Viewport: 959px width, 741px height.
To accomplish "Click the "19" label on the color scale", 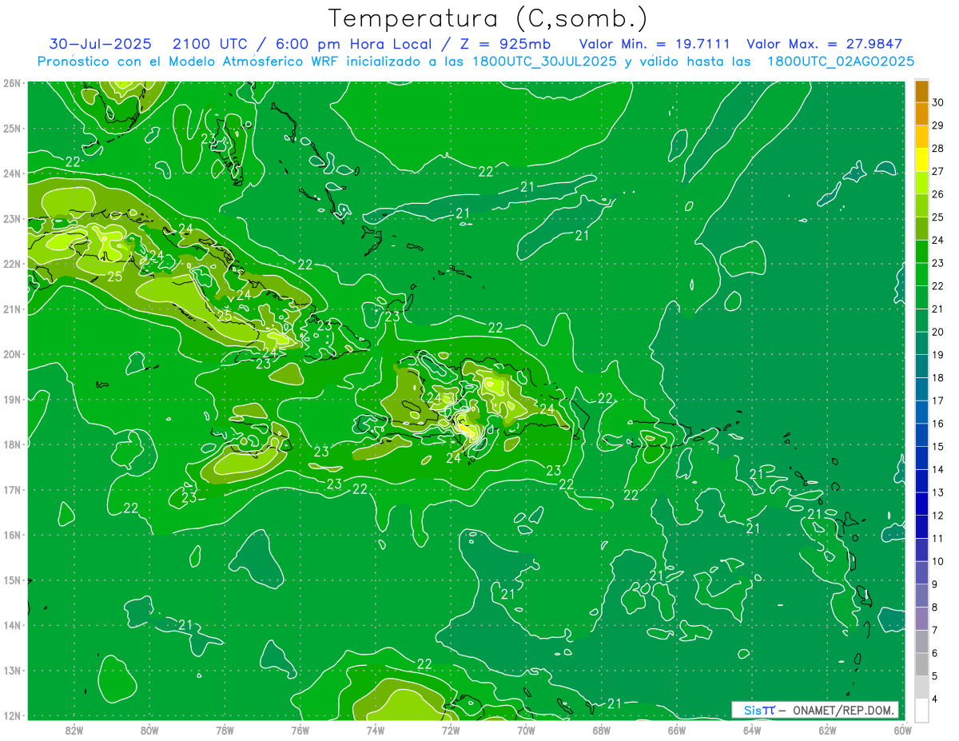I will tap(937, 355).
